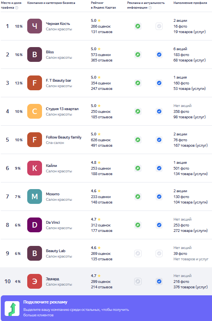Click Рейтинг в Яндекс Картах column header
The image size is (212, 321).
(103, 5)
